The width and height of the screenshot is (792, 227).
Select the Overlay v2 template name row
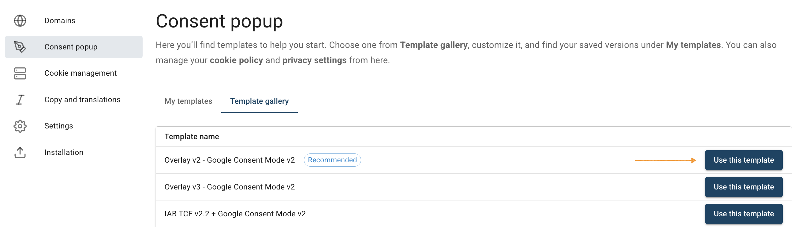[230, 160]
